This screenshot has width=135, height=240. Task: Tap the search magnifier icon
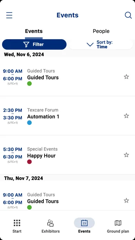[128, 15]
